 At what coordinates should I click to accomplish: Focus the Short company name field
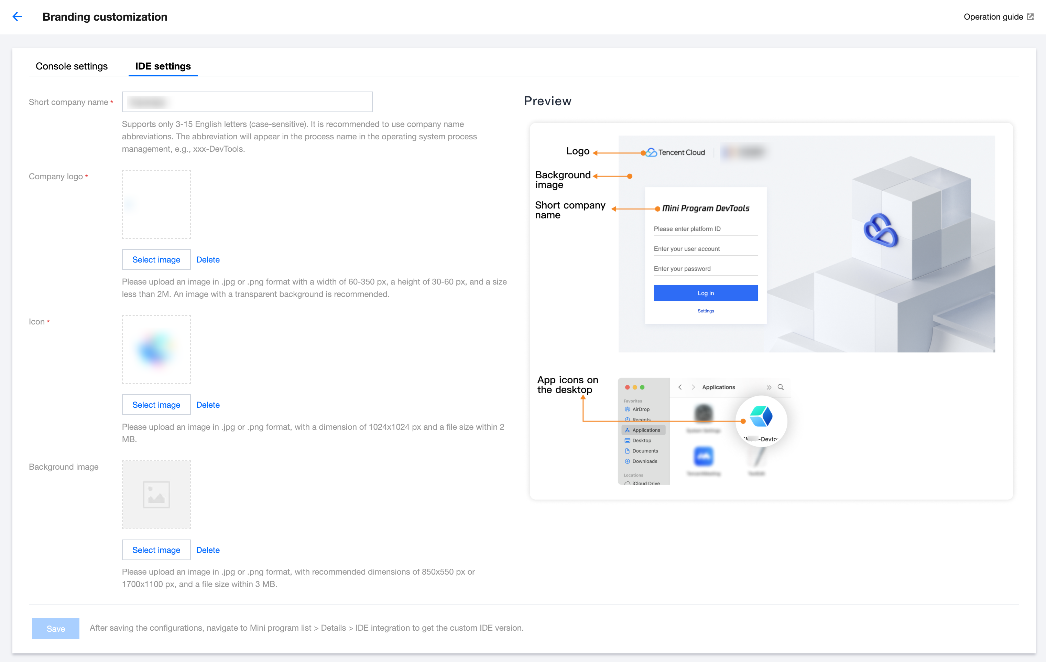(247, 102)
